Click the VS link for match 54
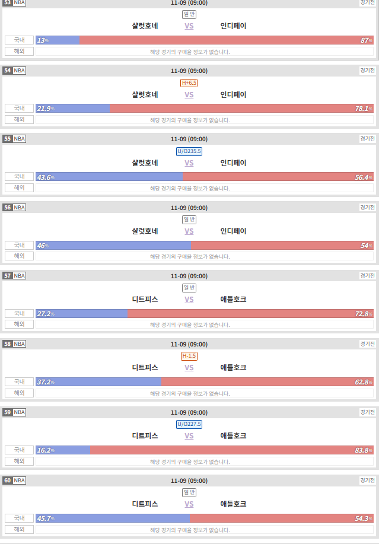This screenshot has width=379, height=544. click(x=189, y=95)
